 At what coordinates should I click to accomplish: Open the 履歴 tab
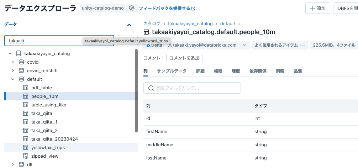(x=236, y=71)
